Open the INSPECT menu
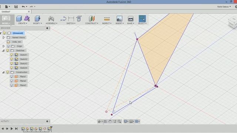The height and width of the screenshot is (133, 237). click(x=107, y=23)
